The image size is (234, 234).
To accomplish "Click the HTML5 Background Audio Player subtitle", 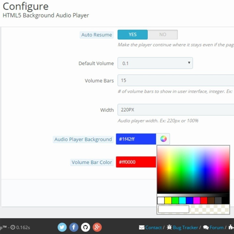I will tap(46, 15).
